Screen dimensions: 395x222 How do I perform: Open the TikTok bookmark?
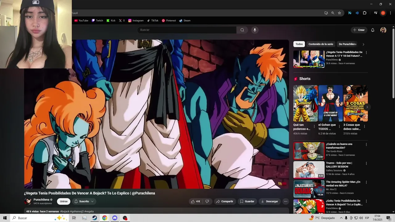tap(152, 21)
